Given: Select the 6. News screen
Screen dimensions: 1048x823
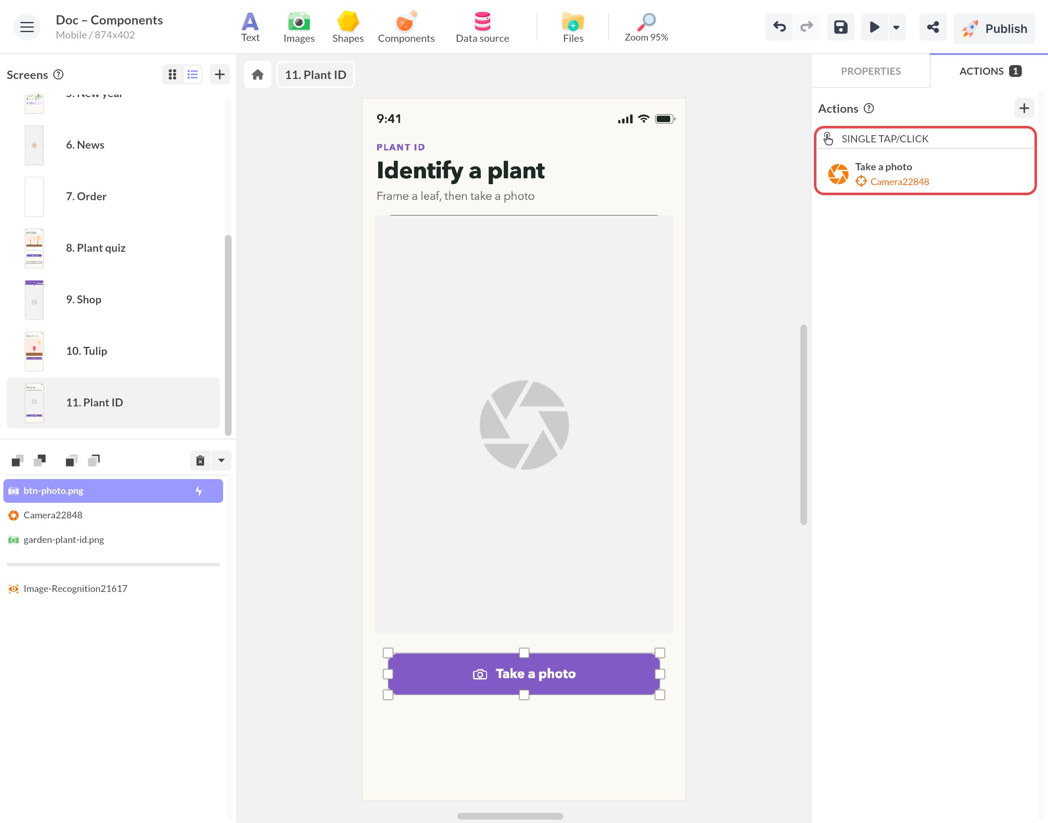Looking at the screenshot, I should (x=113, y=145).
